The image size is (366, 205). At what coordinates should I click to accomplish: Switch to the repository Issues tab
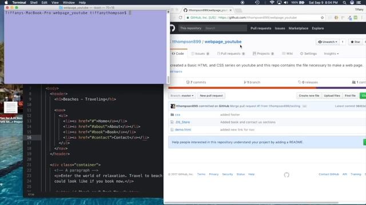click(x=200, y=54)
